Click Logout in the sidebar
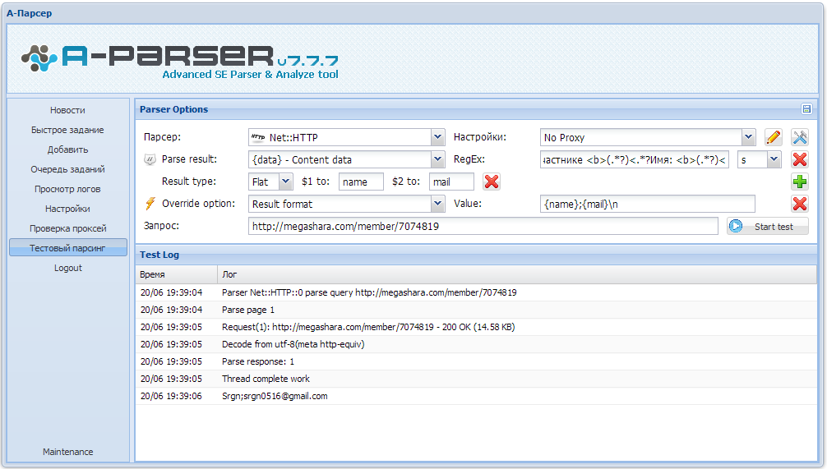The width and height of the screenshot is (827, 469). point(67,268)
